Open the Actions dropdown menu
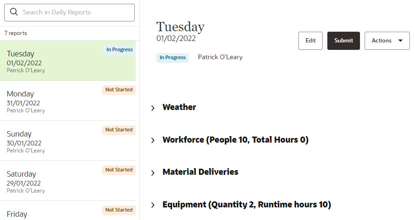Screen dimensions: 415x220 click(x=387, y=41)
